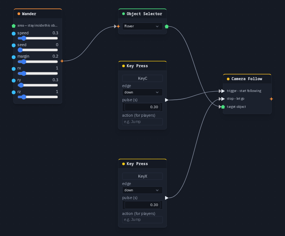
Task: Click the green dot on Object Selector header
Action: [123, 14]
